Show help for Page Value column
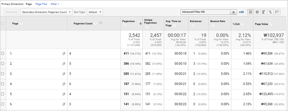The image size is (288, 111). 271,24
